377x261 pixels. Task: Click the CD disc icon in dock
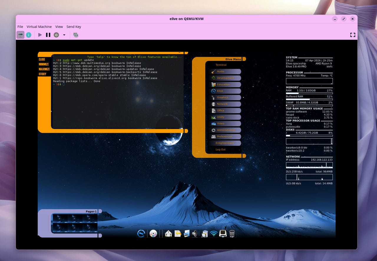click(x=153, y=234)
